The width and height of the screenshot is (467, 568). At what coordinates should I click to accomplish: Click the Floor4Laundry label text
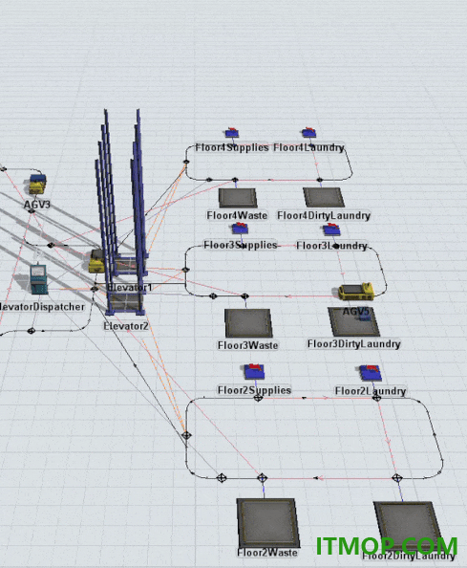[308, 147]
